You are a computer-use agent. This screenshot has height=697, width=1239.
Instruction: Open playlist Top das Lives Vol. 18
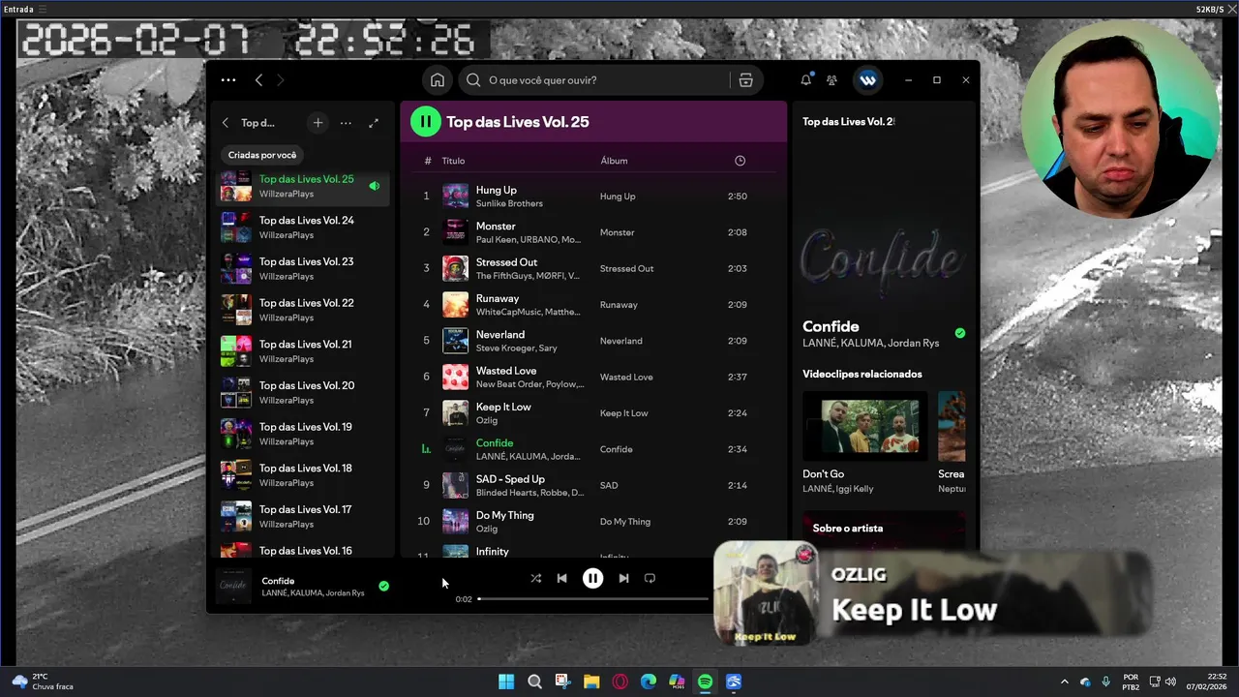click(302, 475)
